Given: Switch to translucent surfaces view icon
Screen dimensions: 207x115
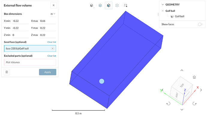Looking at the screenshot, I should 100,5.
